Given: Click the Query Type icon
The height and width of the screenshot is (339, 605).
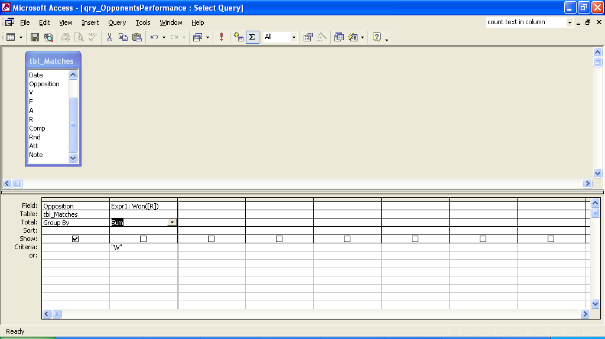Looking at the screenshot, I should [x=197, y=37].
